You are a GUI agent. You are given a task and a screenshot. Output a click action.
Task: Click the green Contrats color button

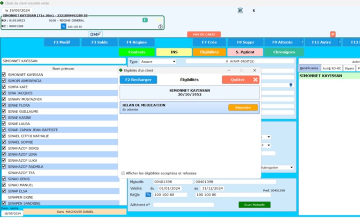pyautogui.click(x=136, y=52)
